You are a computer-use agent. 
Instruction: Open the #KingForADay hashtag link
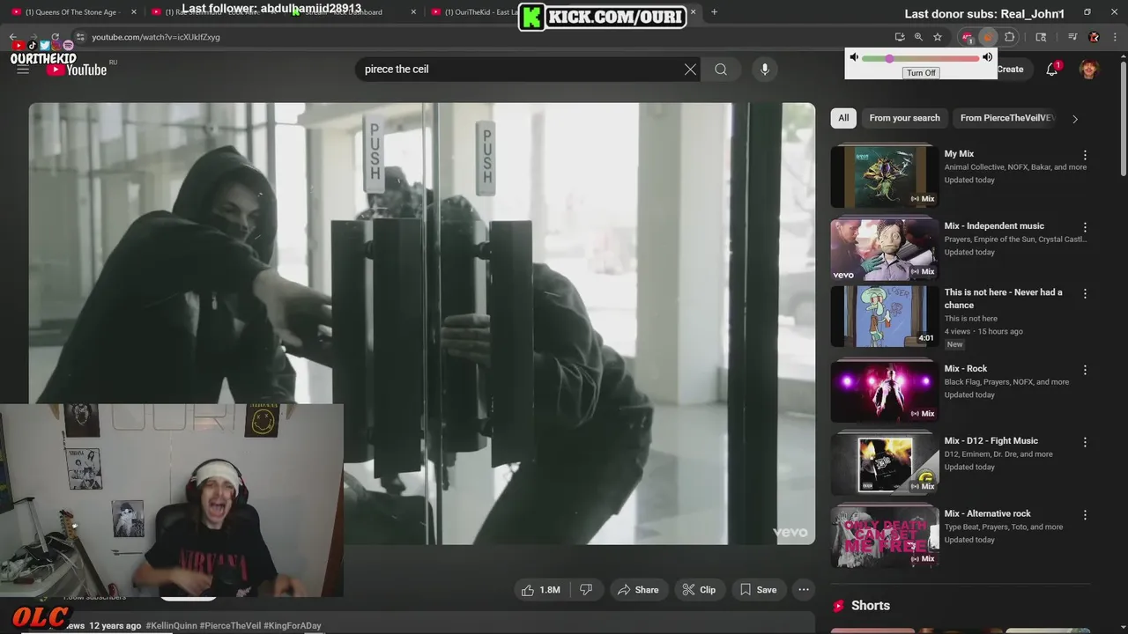pos(293,626)
